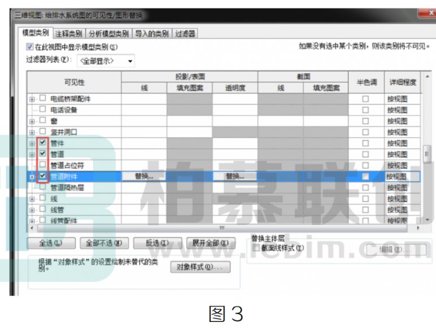The width and height of the screenshot is (436, 331).
Task: Click horizontal scrollbar right arrow
Action: 418,228
